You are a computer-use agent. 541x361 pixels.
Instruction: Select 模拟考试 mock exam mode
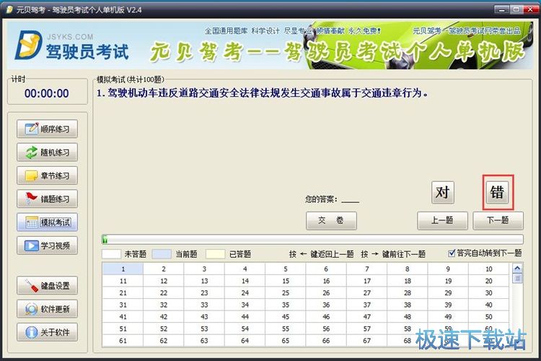[48, 222]
